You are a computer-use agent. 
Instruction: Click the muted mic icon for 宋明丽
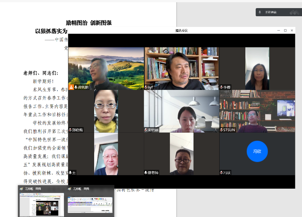click(146, 130)
